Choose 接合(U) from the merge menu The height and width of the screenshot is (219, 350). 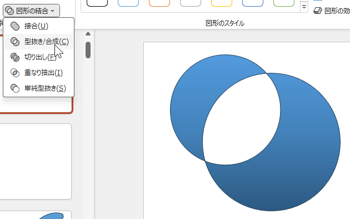tap(38, 26)
